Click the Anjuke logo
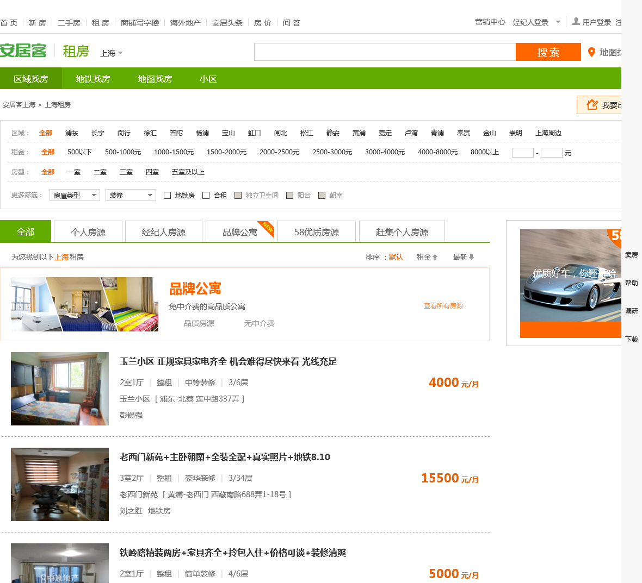The image size is (642, 583). [x=23, y=51]
